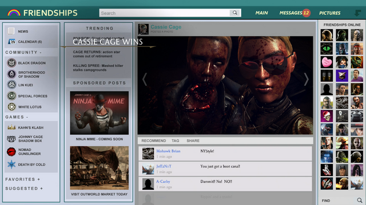Open the Main tab

tap(261, 13)
